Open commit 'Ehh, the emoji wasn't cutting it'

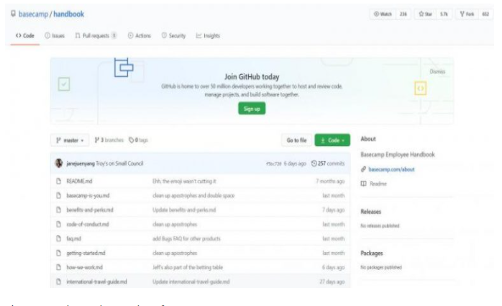click(184, 181)
